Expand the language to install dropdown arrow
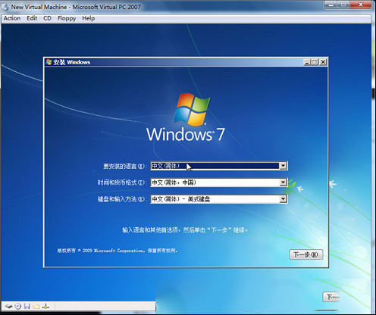Viewport: 376px width, 315px height. click(283, 166)
